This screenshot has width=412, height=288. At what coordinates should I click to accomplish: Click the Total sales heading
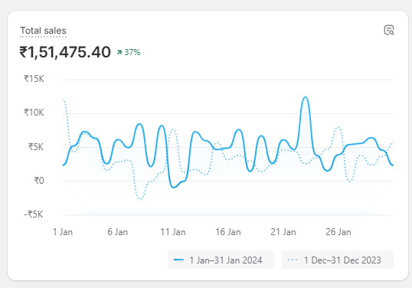coord(43,31)
